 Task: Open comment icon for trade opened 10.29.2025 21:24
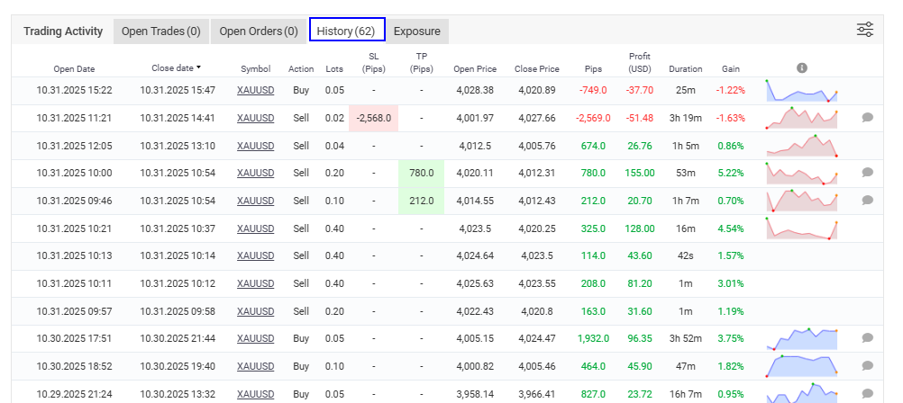pos(867,394)
